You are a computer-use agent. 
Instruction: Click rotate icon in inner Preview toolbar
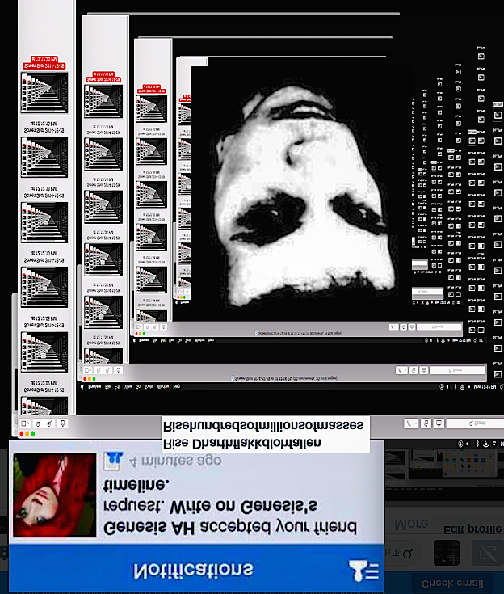404,326
